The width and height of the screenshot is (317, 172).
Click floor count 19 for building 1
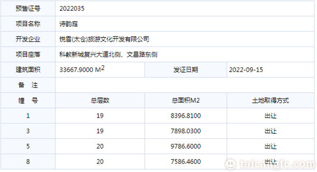100,116
